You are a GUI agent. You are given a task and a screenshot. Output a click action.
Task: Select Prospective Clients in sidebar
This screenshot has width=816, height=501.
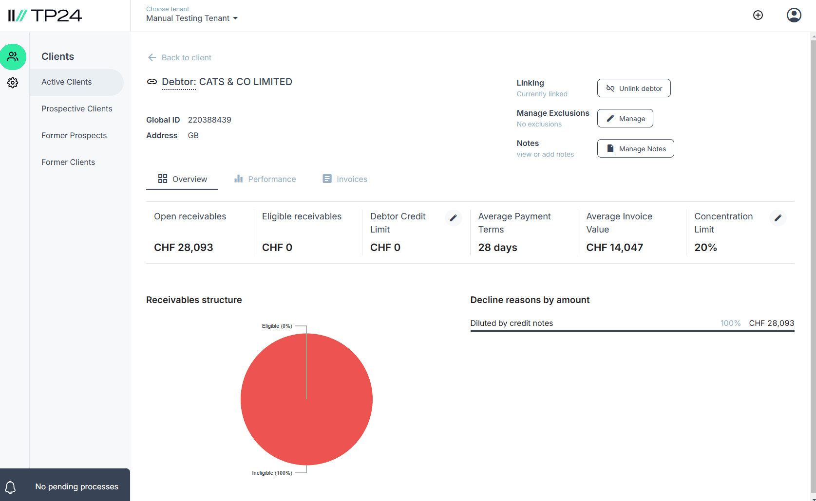(x=76, y=109)
